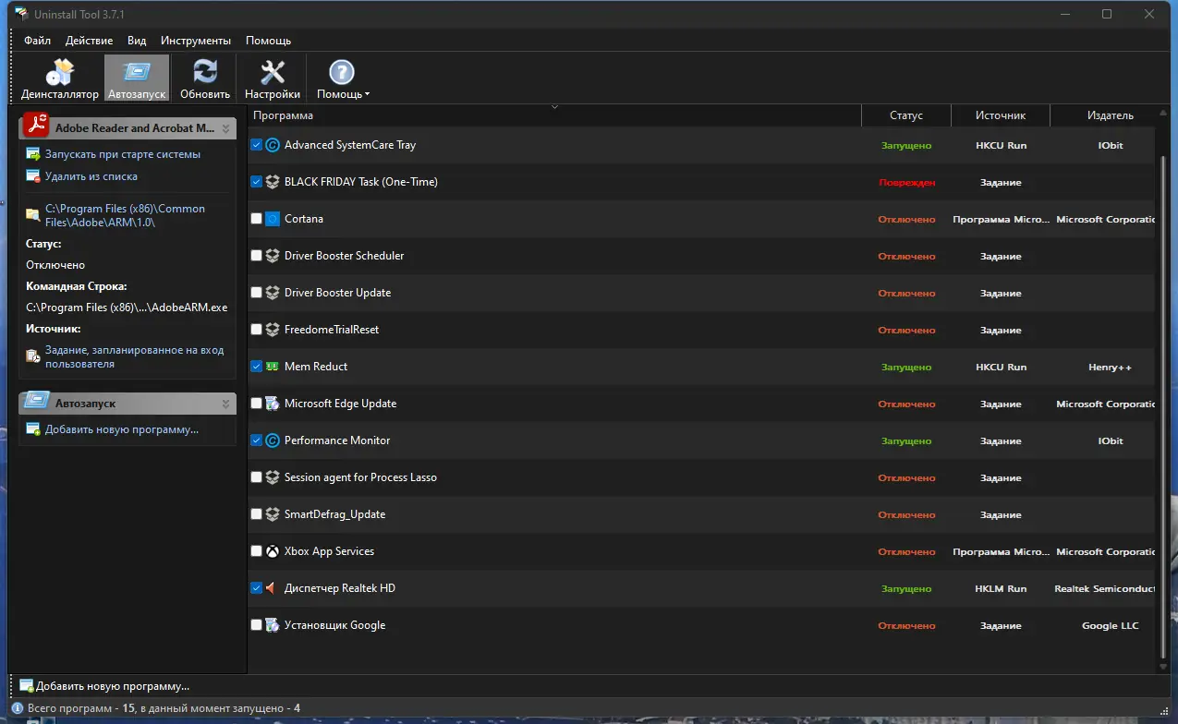Sort by the Издатель column header
Screen dimensions: 1178x724
pos(1110,115)
